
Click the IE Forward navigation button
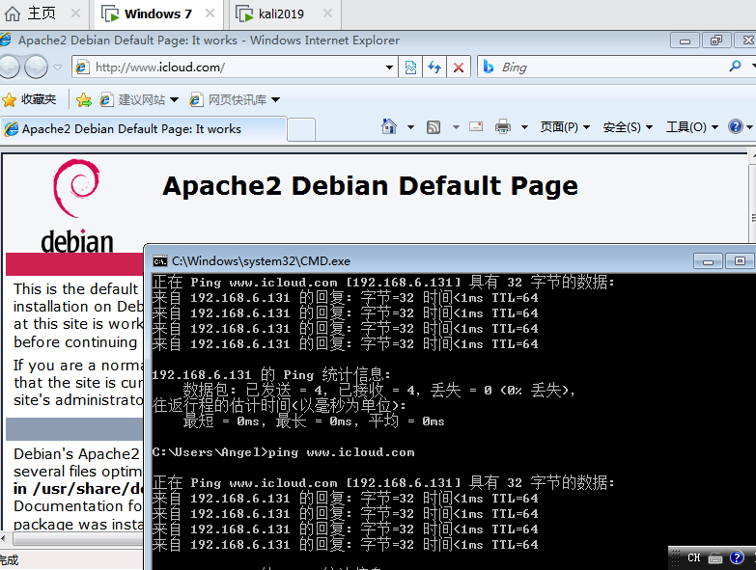coord(36,67)
